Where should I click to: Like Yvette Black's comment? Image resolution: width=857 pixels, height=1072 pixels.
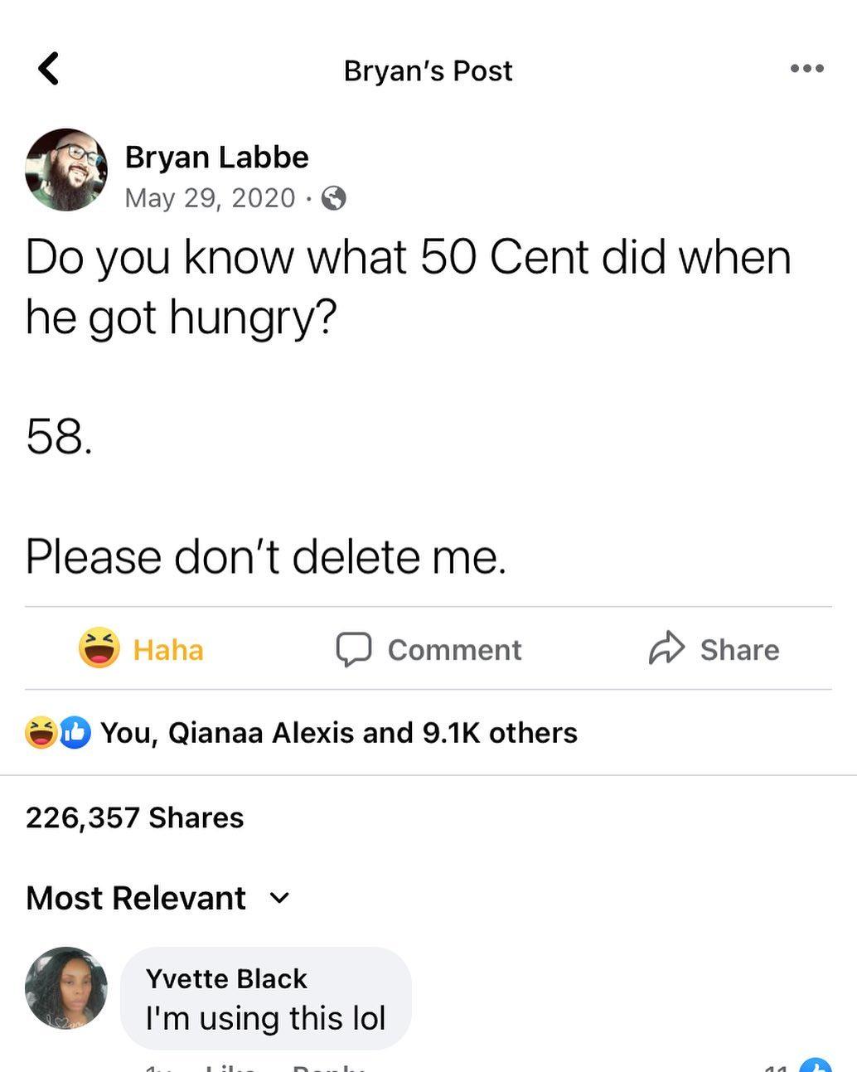pos(232,1069)
